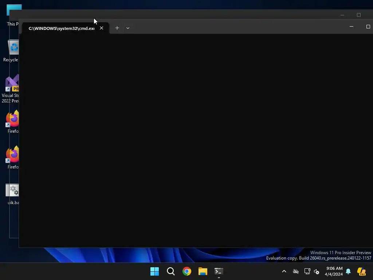Launch Google Chrome from taskbar

(x=187, y=271)
